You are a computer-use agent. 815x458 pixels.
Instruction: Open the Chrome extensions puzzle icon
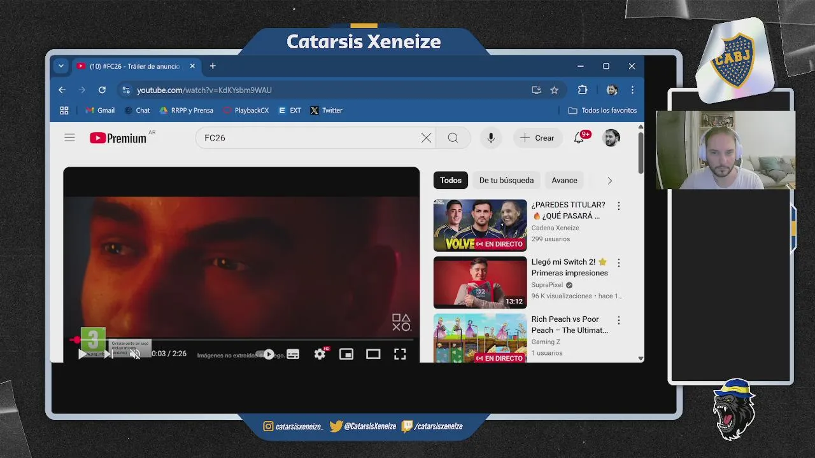(x=583, y=90)
